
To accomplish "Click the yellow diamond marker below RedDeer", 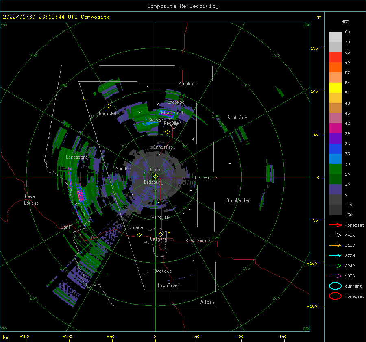I will 167,132.
